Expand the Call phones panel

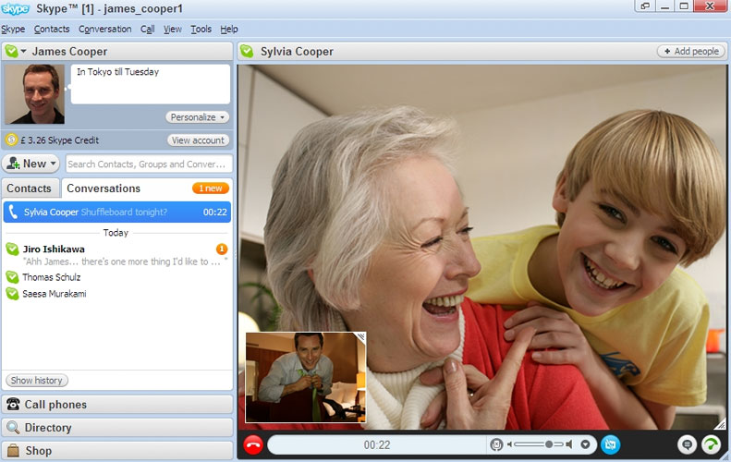pyautogui.click(x=117, y=404)
